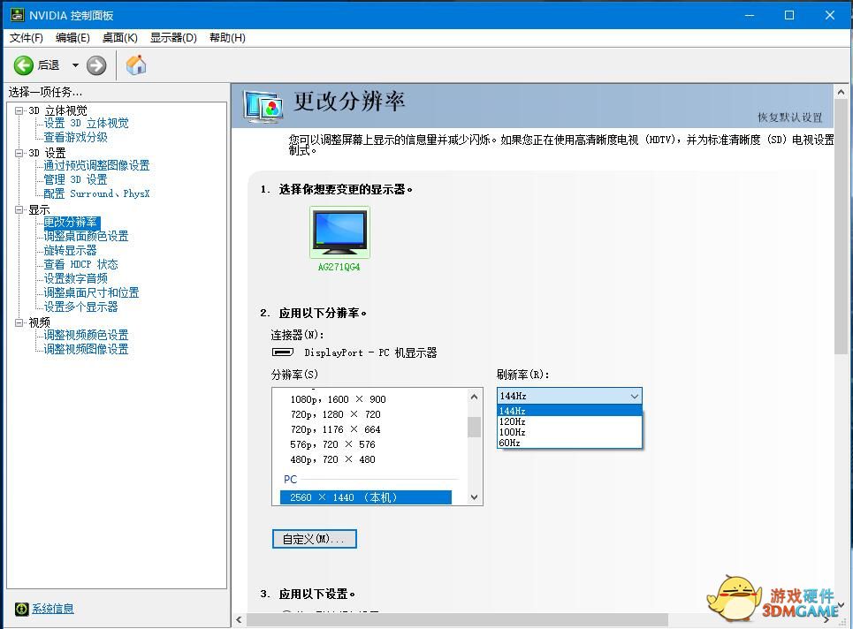Open 调整视频颜色设置 page
Image resolution: width=853 pixels, height=629 pixels.
(x=86, y=336)
